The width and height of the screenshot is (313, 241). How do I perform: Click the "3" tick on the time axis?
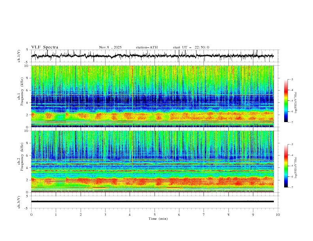(105, 215)
